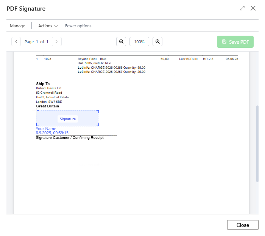Expand the Actions chevron arrow

coord(56,26)
